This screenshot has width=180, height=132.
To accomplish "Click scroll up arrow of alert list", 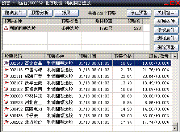I will (175, 56).
